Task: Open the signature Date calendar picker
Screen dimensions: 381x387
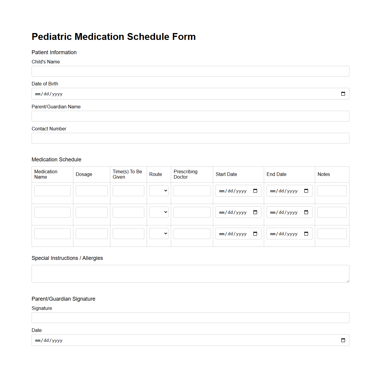Action: [x=343, y=340]
